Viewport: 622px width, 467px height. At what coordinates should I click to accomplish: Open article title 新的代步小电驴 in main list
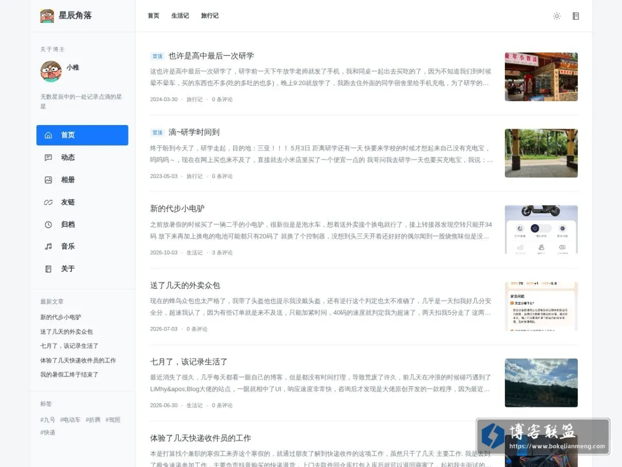click(x=177, y=209)
